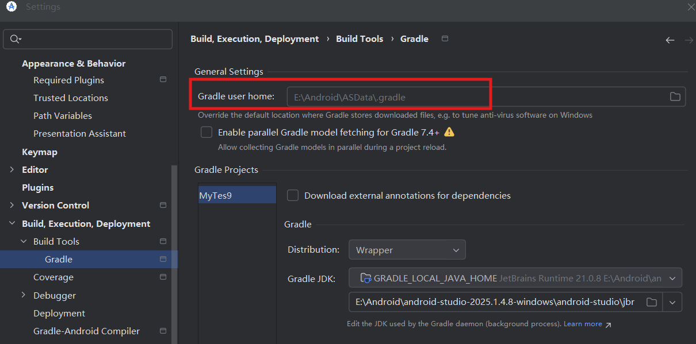Click the folder icon in the JDK path field

[651, 302]
